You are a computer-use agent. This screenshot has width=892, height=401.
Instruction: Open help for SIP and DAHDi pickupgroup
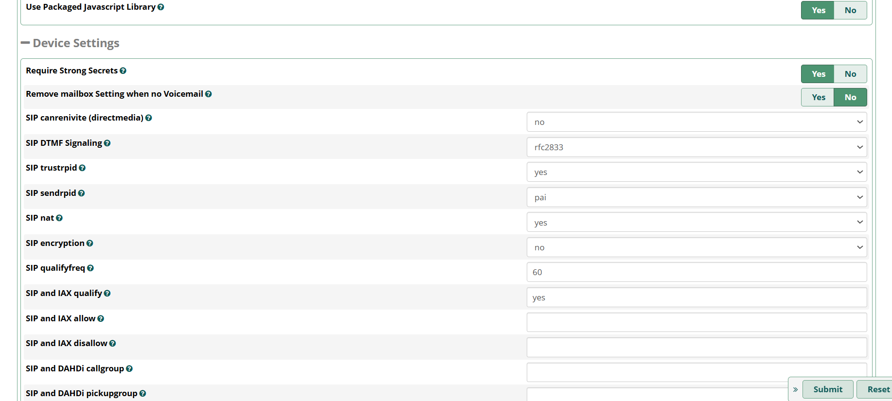point(143,394)
